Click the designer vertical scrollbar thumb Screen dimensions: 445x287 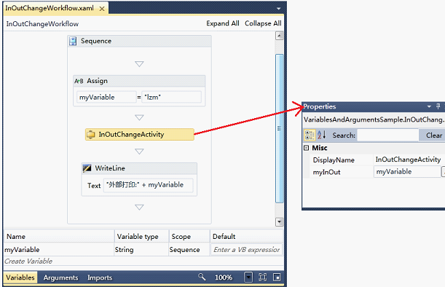[x=279, y=128]
